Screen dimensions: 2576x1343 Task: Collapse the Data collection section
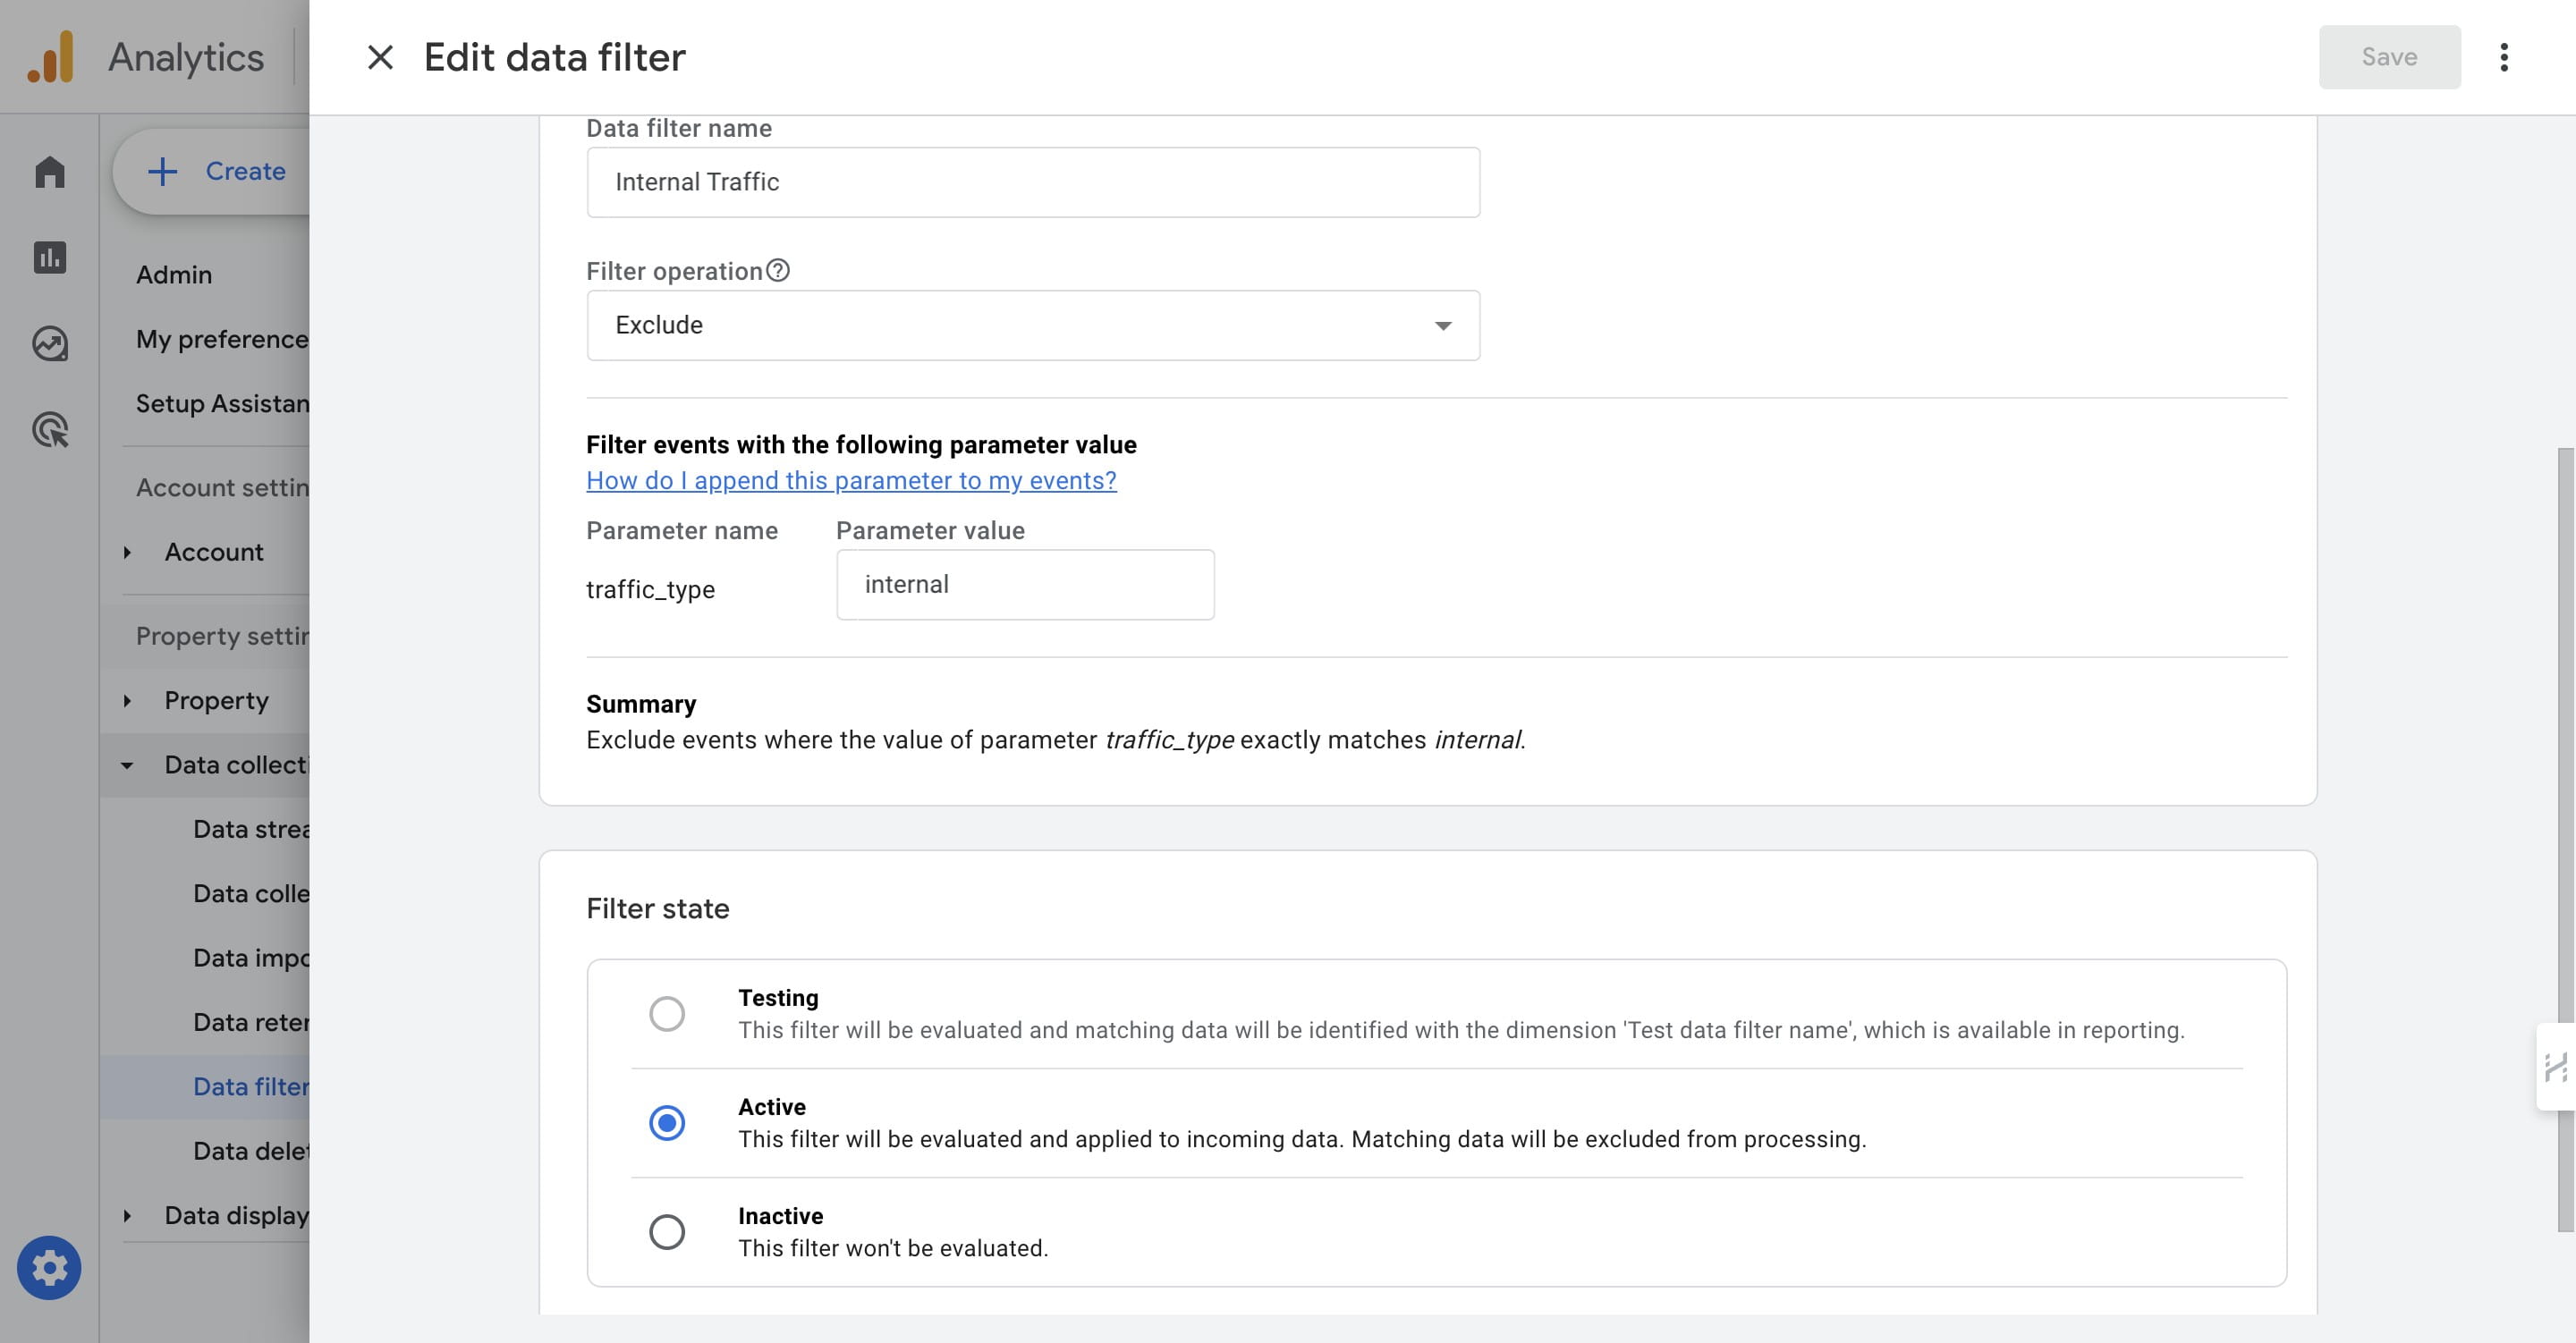(127, 765)
